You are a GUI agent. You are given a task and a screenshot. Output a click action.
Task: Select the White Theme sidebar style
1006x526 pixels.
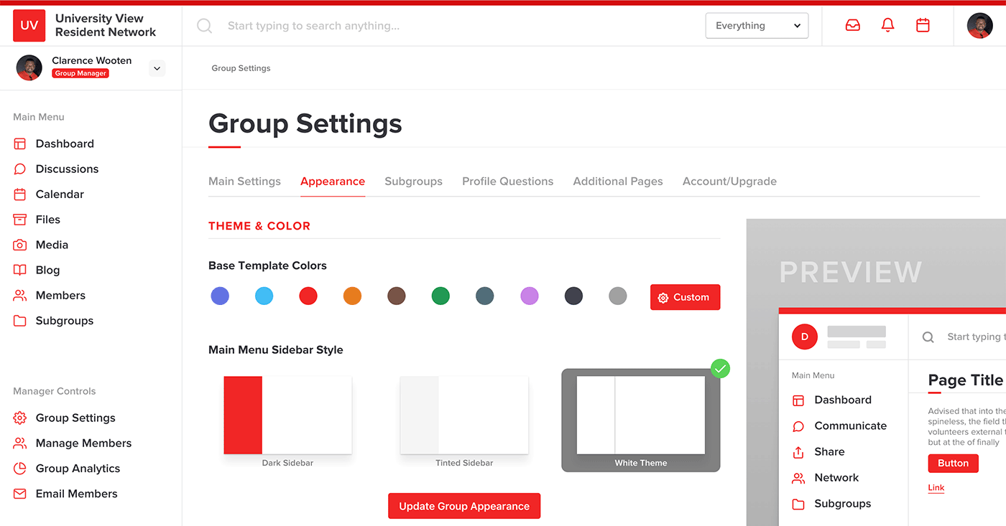640,415
